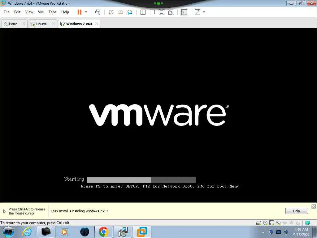
Task: Pause the virtual machine with the orange button
Action: 80,12
